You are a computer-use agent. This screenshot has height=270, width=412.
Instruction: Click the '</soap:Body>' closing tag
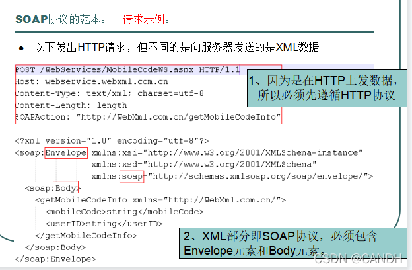(55, 247)
